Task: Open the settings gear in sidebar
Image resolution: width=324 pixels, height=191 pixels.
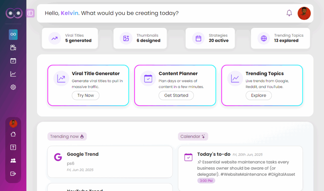Action: [13, 87]
